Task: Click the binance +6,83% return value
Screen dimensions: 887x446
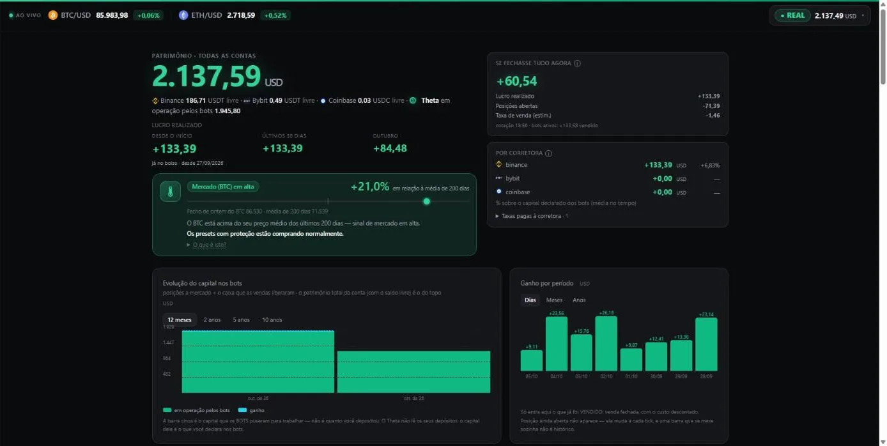Action: 710,165
